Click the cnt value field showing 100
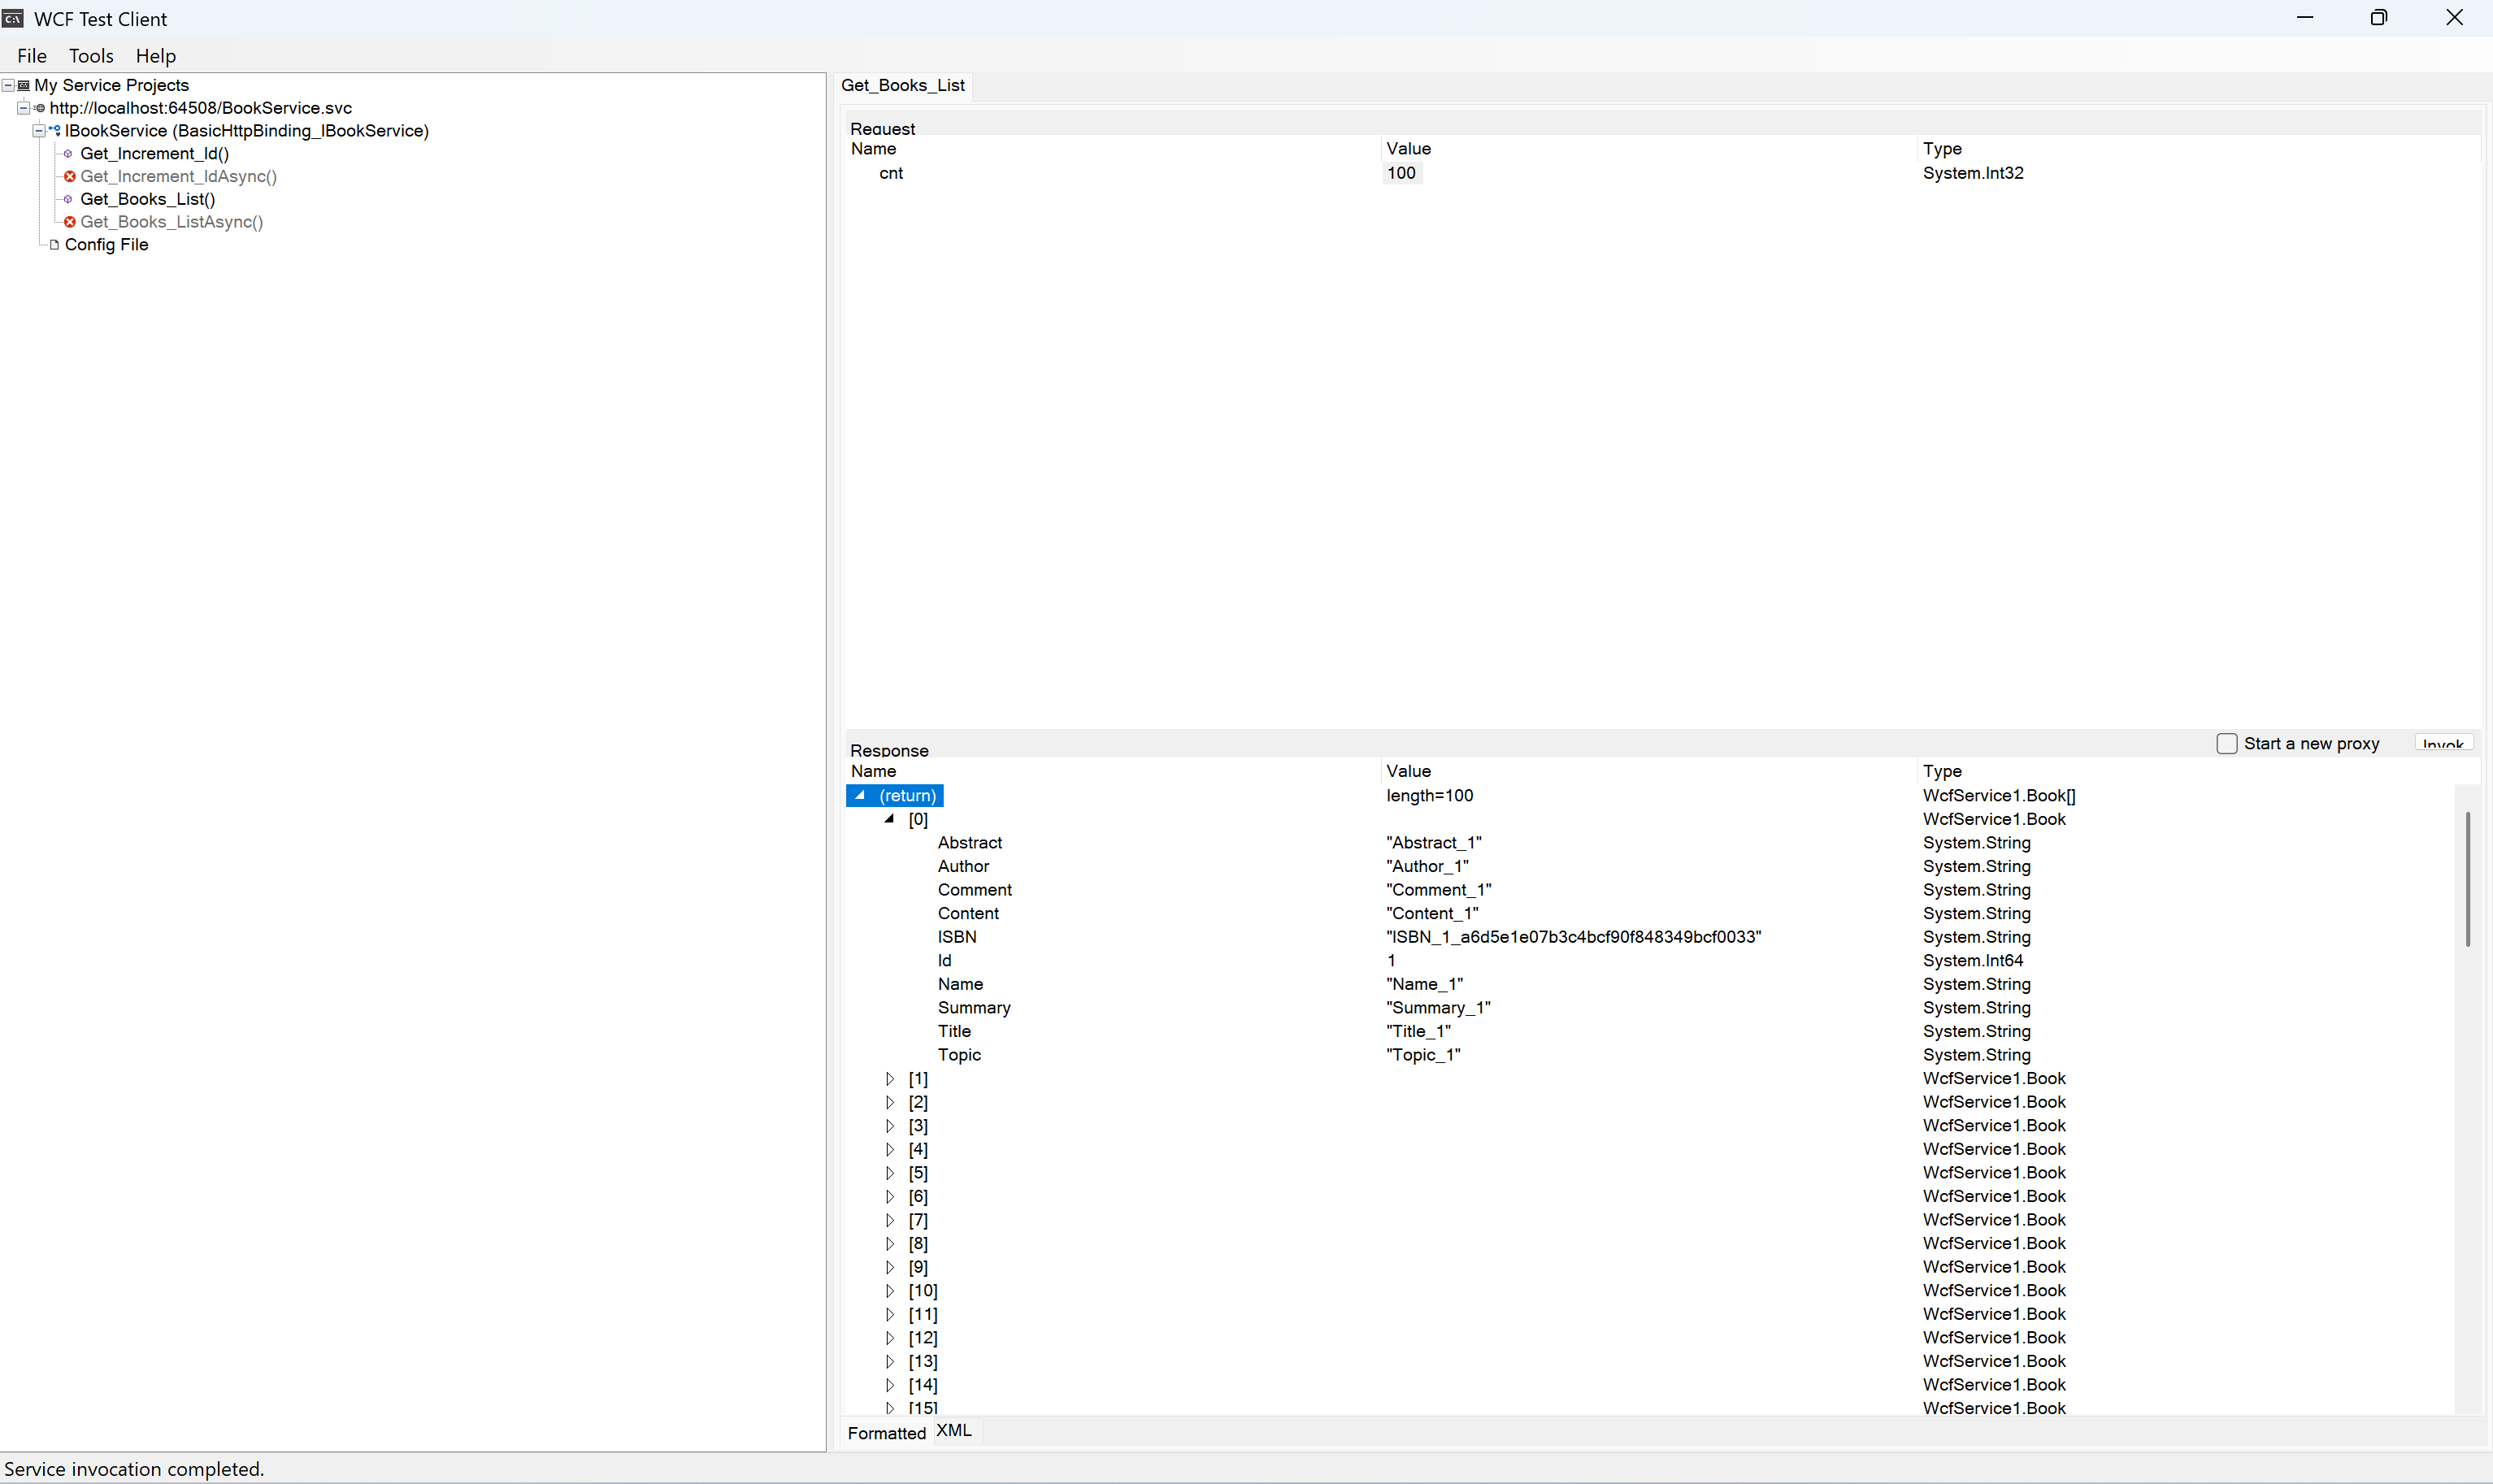 click(1402, 174)
